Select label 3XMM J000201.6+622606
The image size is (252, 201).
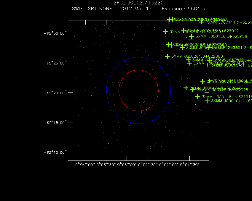pos(197,56)
